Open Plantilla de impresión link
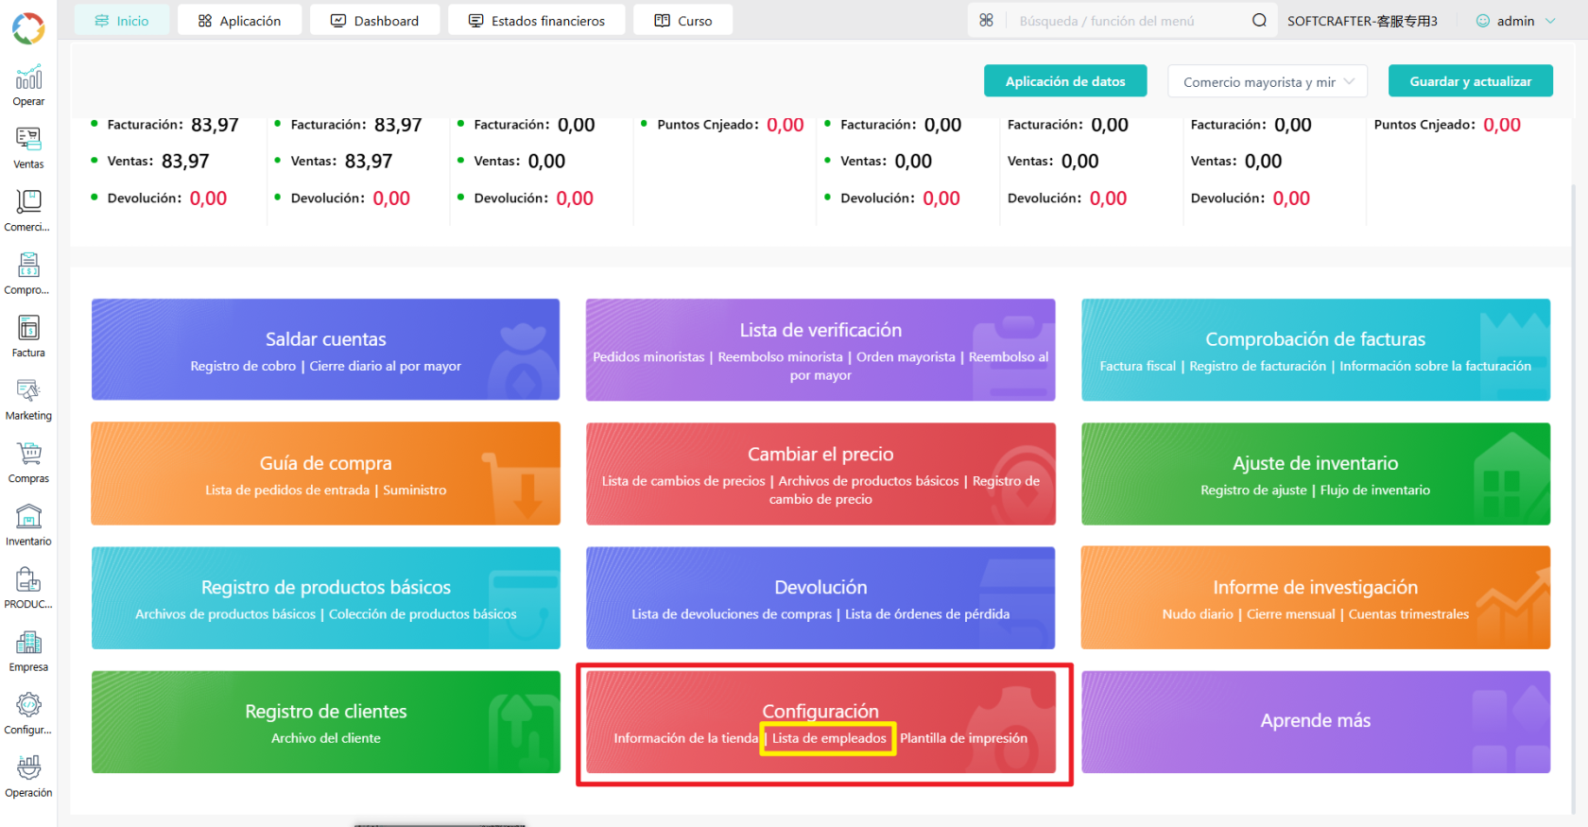The image size is (1588, 827). point(963,738)
